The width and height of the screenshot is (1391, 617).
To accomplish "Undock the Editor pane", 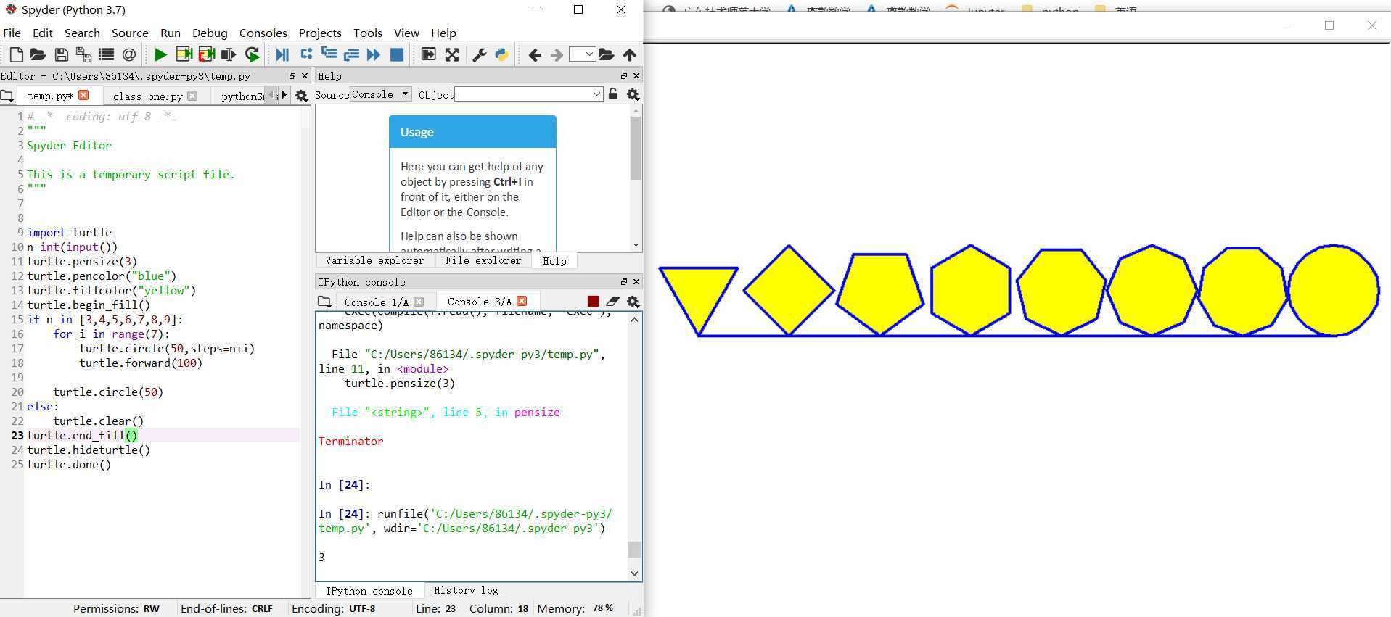I will [292, 75].
